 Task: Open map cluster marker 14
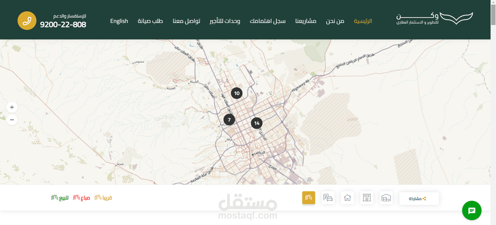click(x=257, y=123)
